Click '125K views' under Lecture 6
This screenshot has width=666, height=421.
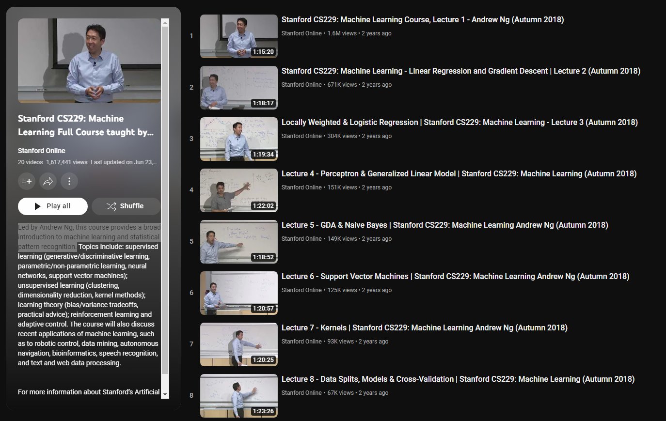(x=342, y=290)
